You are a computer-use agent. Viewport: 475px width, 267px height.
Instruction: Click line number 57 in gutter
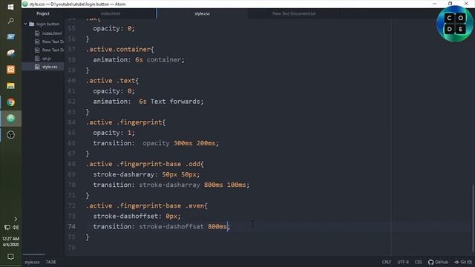click(x=72, y=50)
